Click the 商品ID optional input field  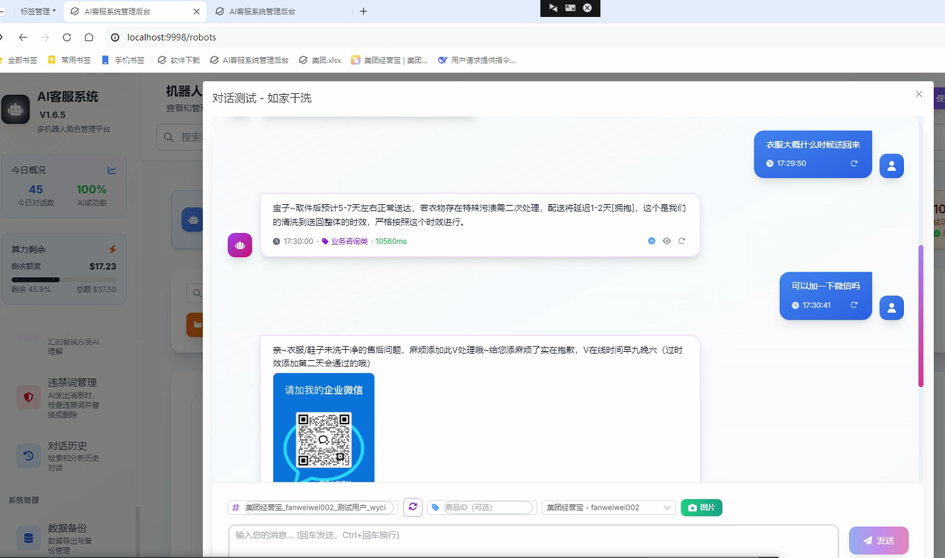coord(487,508)
